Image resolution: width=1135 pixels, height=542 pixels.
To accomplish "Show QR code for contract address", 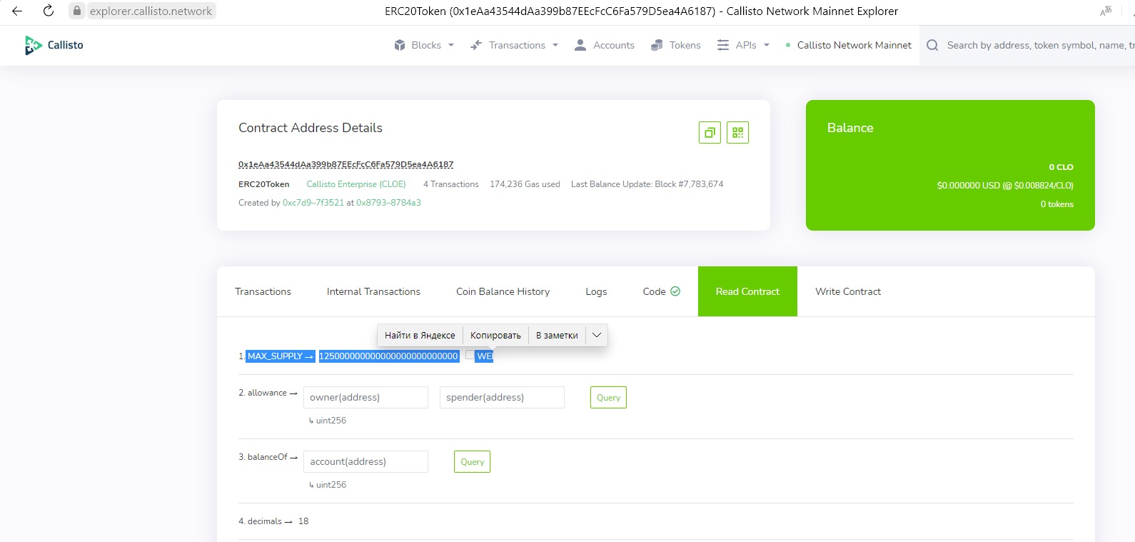I will tap(737, 132).
